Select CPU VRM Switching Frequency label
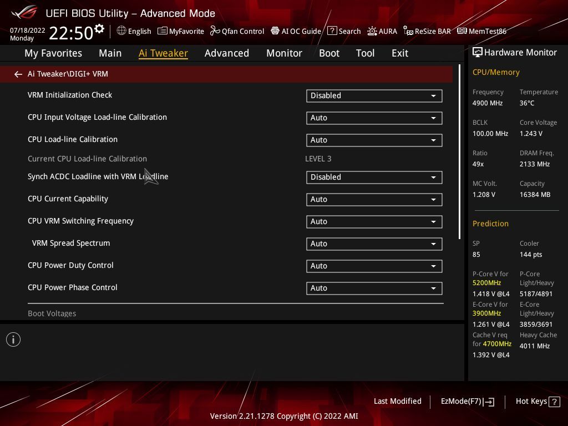The width and height of the screenshot is (568, 426). [x=80, y=221]
